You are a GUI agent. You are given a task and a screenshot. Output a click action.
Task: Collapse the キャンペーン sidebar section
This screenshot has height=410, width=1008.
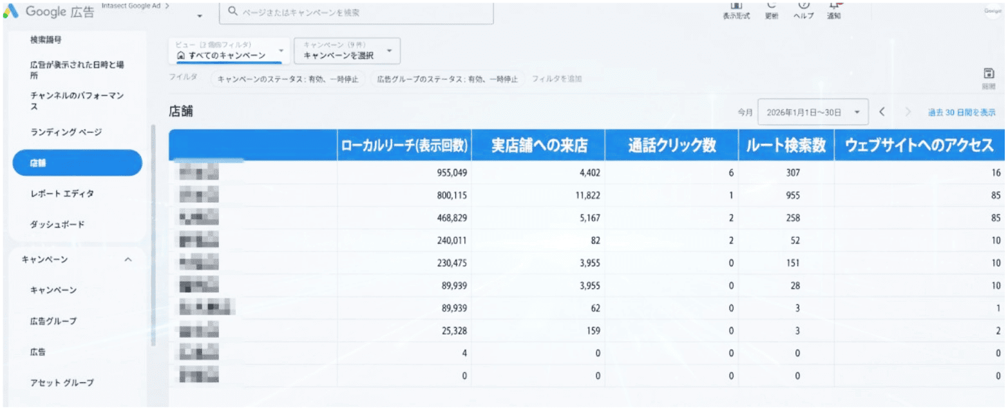[128, 259]
